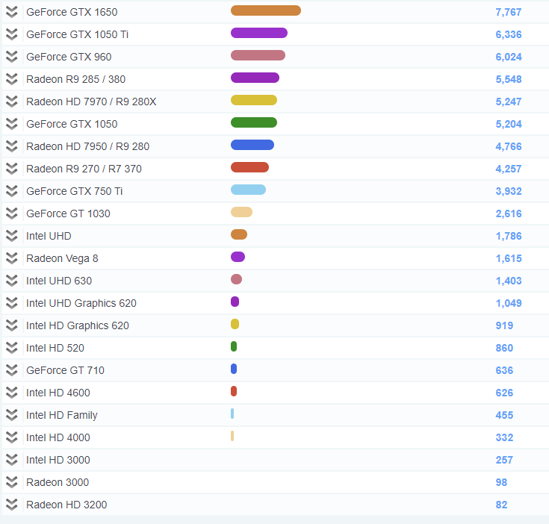Viewport: 549px width, 524px height.
Task: Click the light blue GTX 750 Ti bar
Action: pyautogui.click(x=248, y=190)
